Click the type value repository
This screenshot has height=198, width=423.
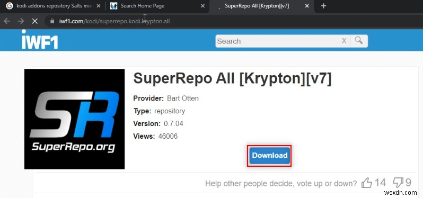[170, 111]
